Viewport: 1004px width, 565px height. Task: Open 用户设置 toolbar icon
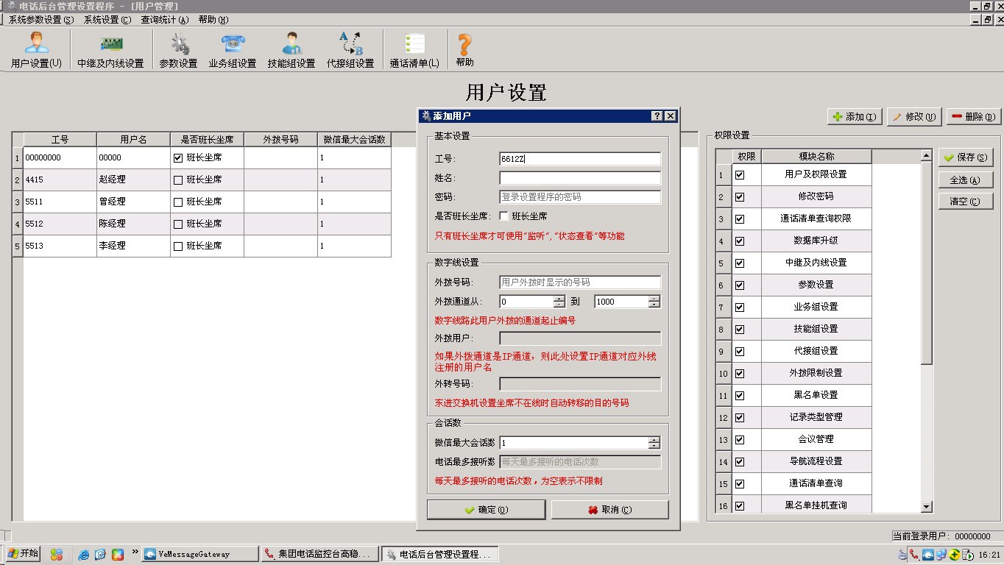coord(36,49)
